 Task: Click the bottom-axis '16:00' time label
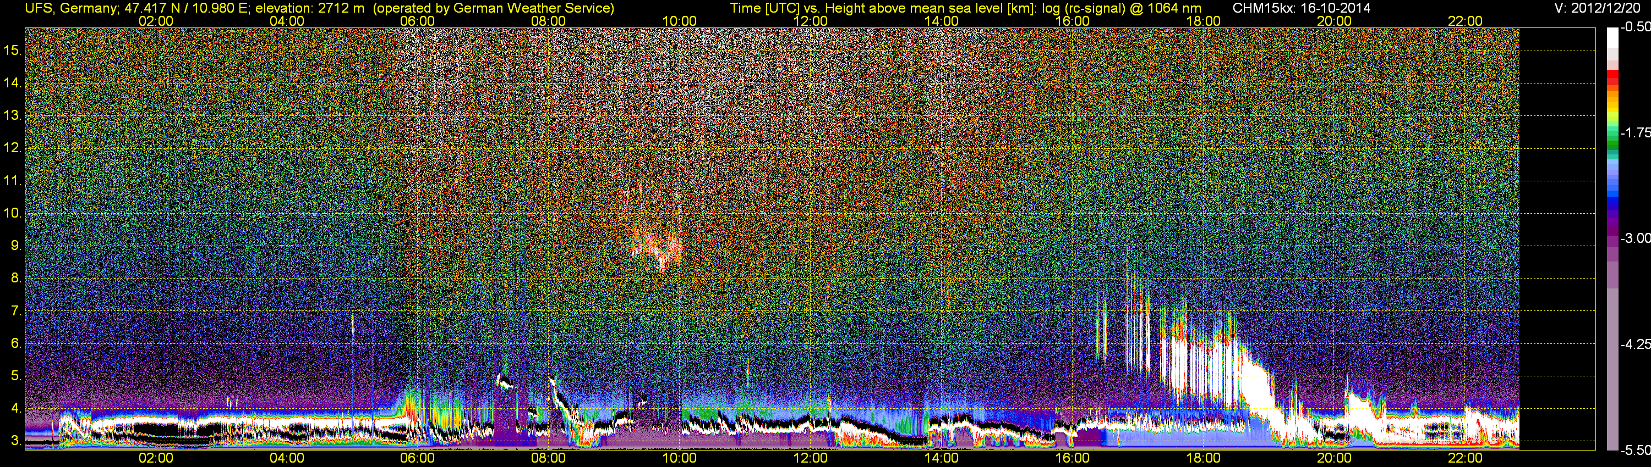click(1072, 458)
